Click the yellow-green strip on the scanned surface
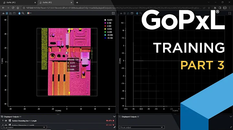233x130 pixels. (44, 49)
